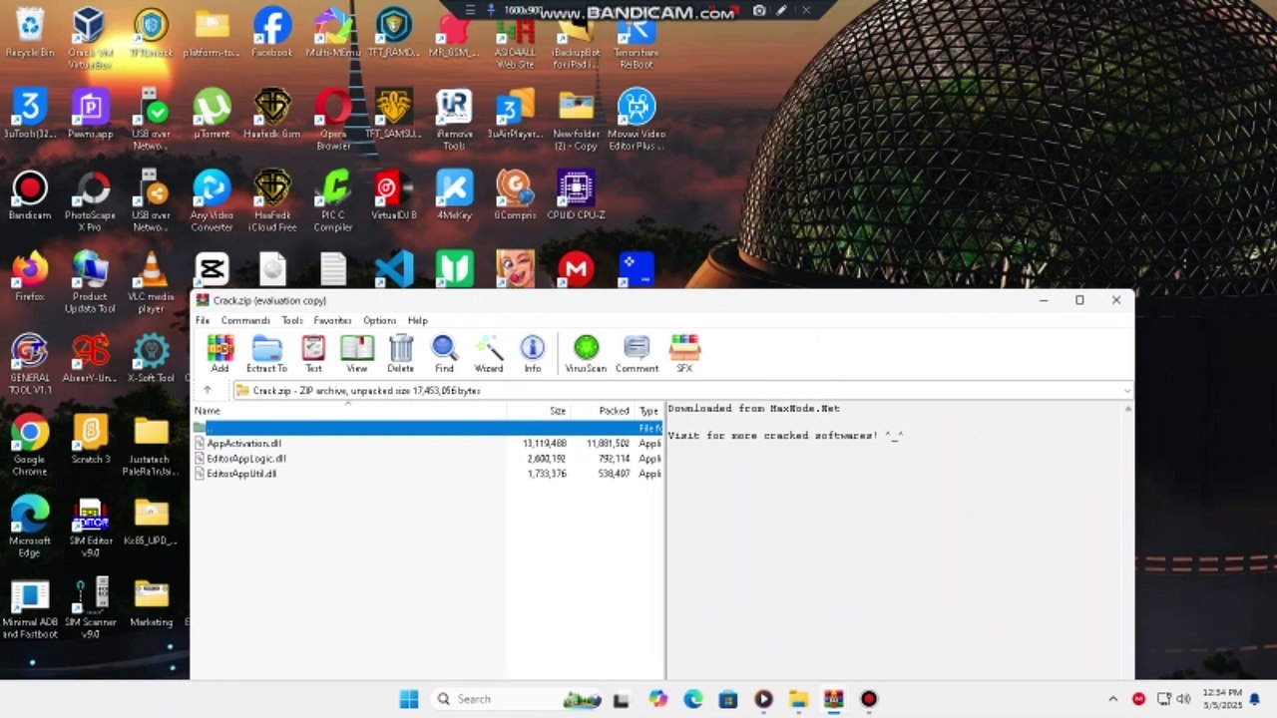Launch µTorrent from the desktop
The image size is (1277, 718).
click(x=212, y=114)
